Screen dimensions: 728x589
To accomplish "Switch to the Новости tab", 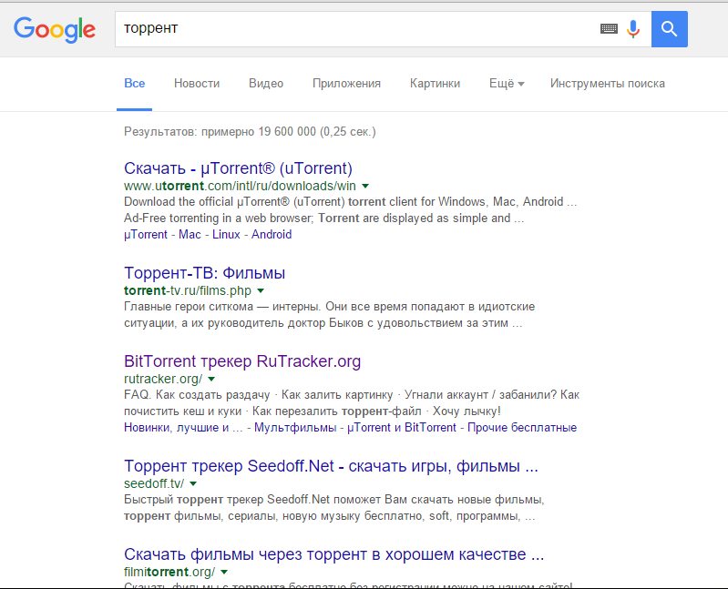I will point(197,84).
